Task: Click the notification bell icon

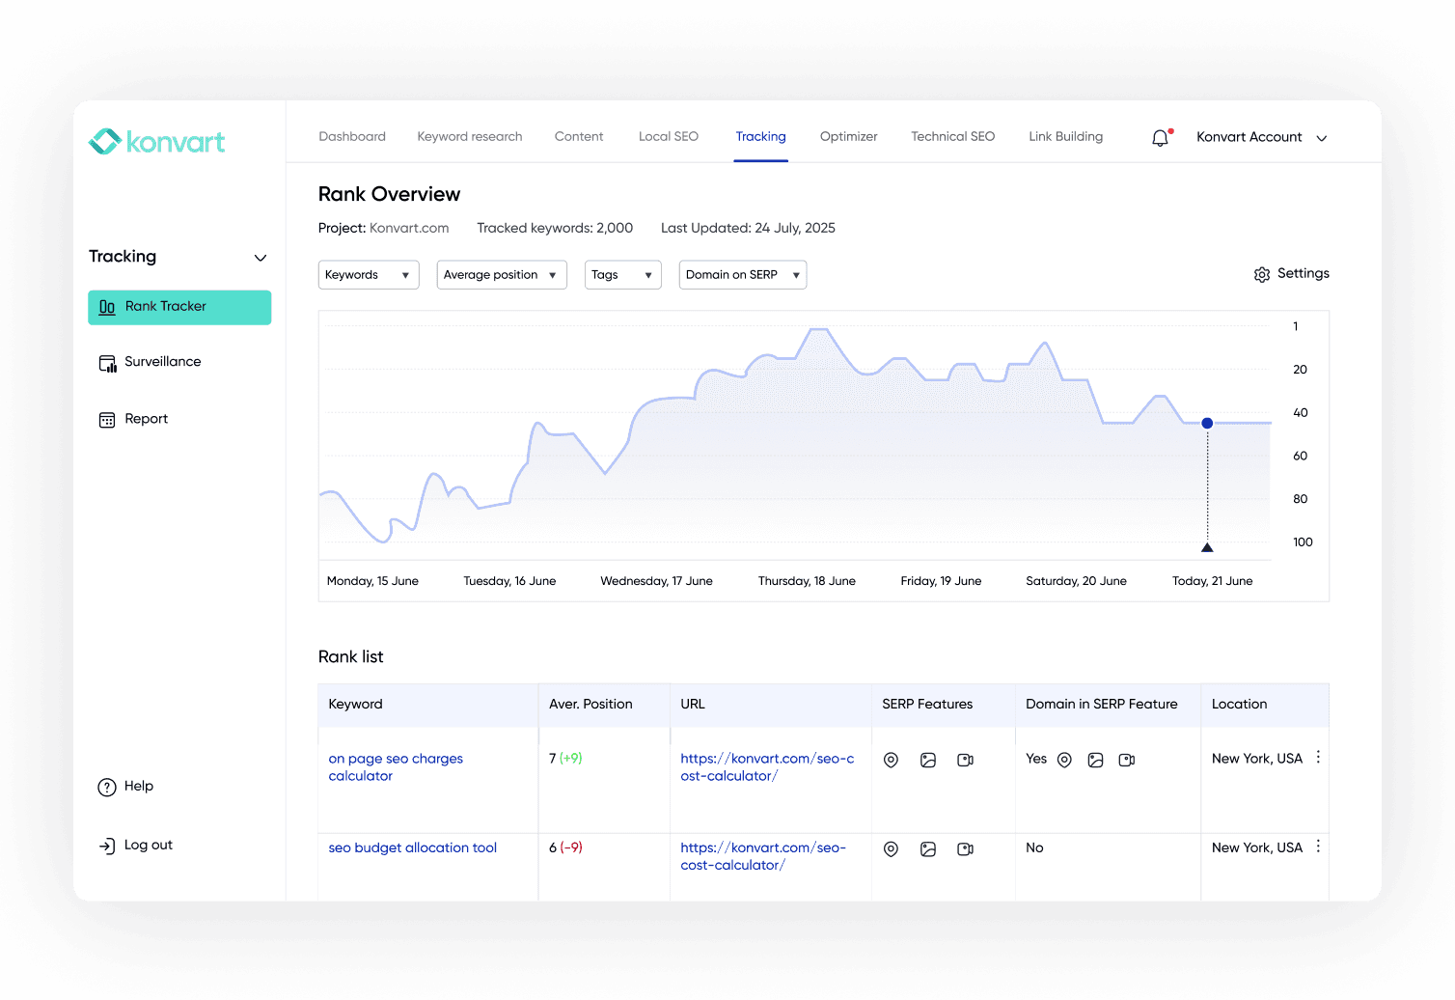Action: (1160, 138)
